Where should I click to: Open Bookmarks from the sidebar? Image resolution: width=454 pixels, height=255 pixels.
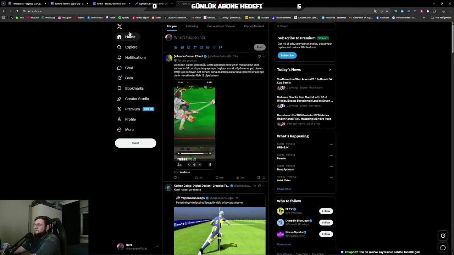coord(131,88)
